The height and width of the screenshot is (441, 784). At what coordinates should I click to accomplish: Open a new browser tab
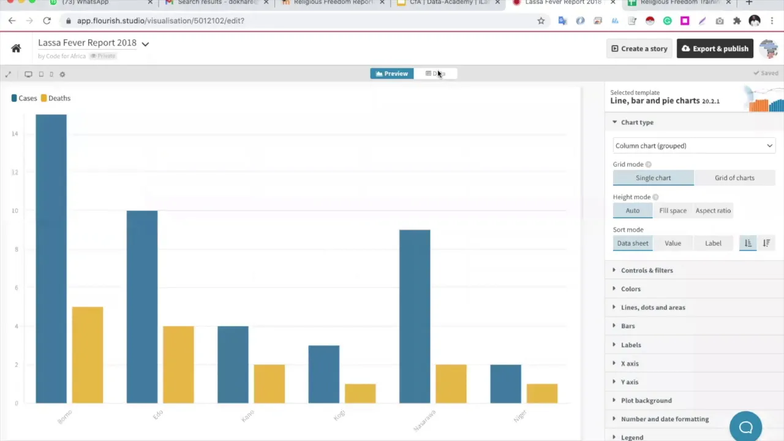748,2
